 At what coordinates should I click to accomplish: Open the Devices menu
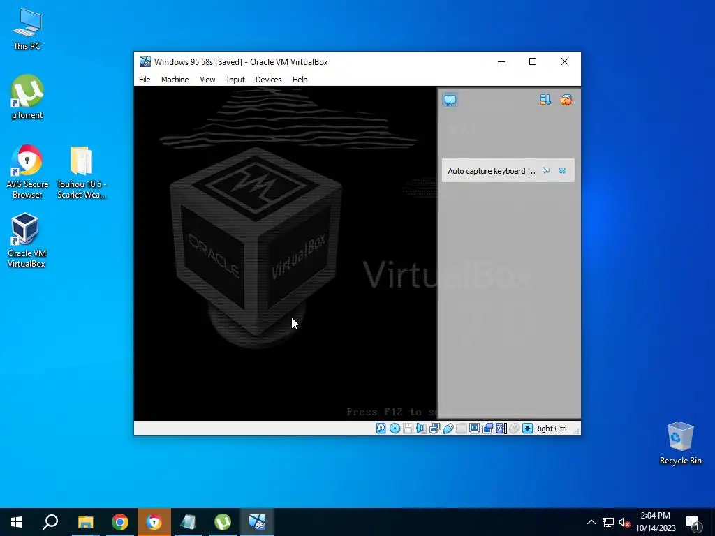[268, 80]
